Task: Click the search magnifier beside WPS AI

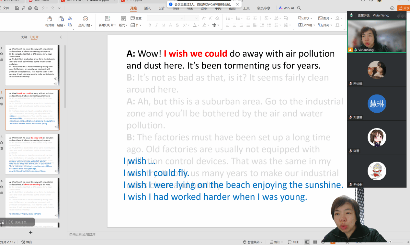Action: [299, 8]
